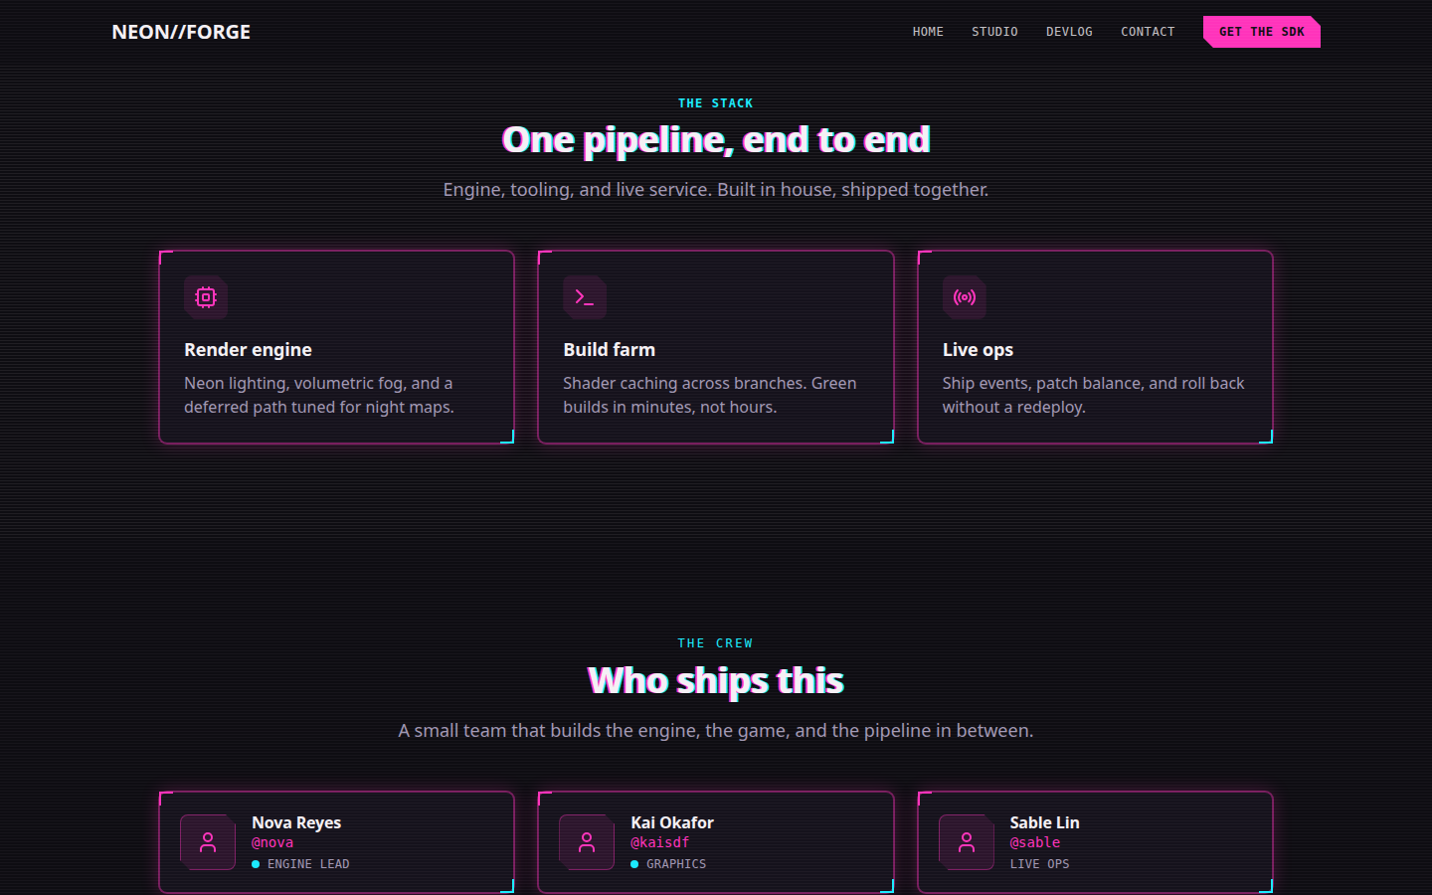Click the Live ops broadcast icon
The height and width of the screenshot is (895, 1432).
click(x=965, y=297)
